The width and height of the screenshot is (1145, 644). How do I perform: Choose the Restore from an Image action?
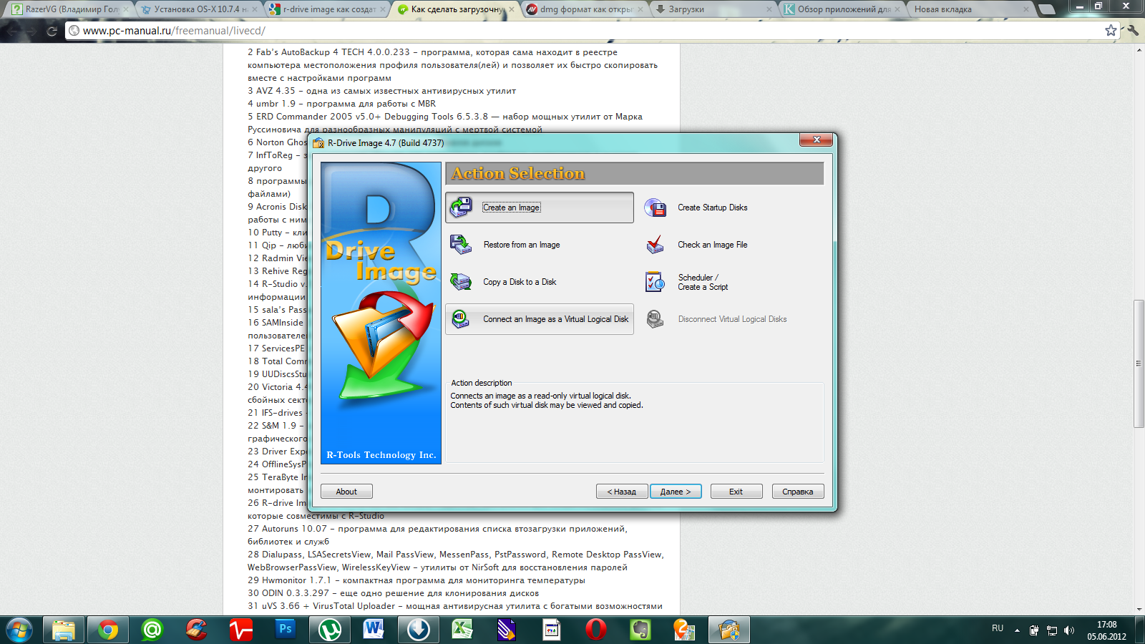(x=539, y=245)
